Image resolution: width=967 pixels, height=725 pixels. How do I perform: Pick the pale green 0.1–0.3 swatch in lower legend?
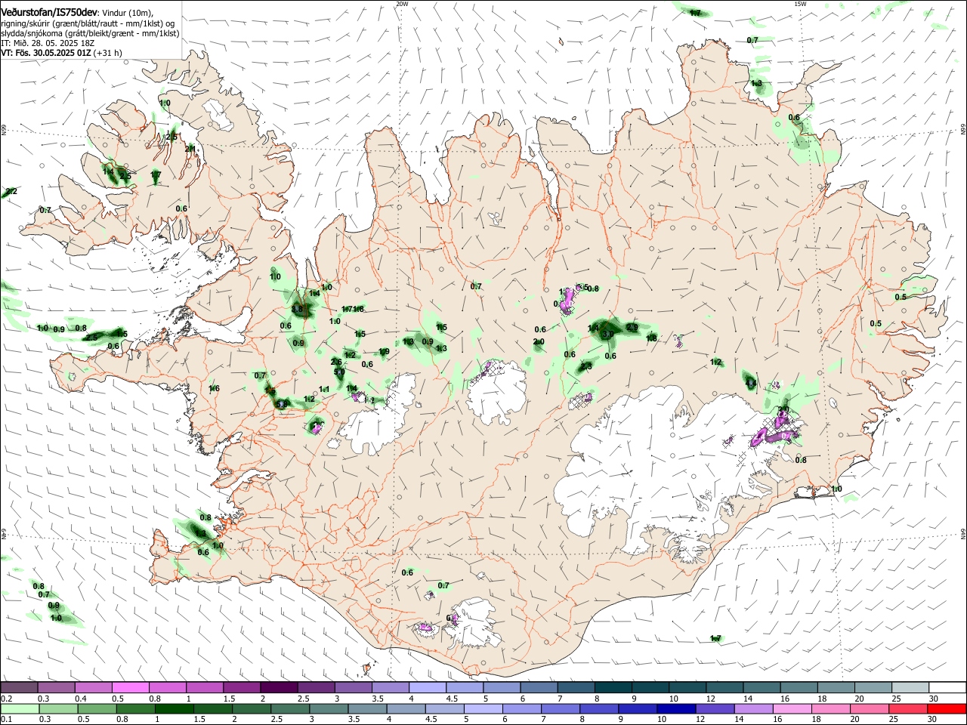click(x=20, y=708)
